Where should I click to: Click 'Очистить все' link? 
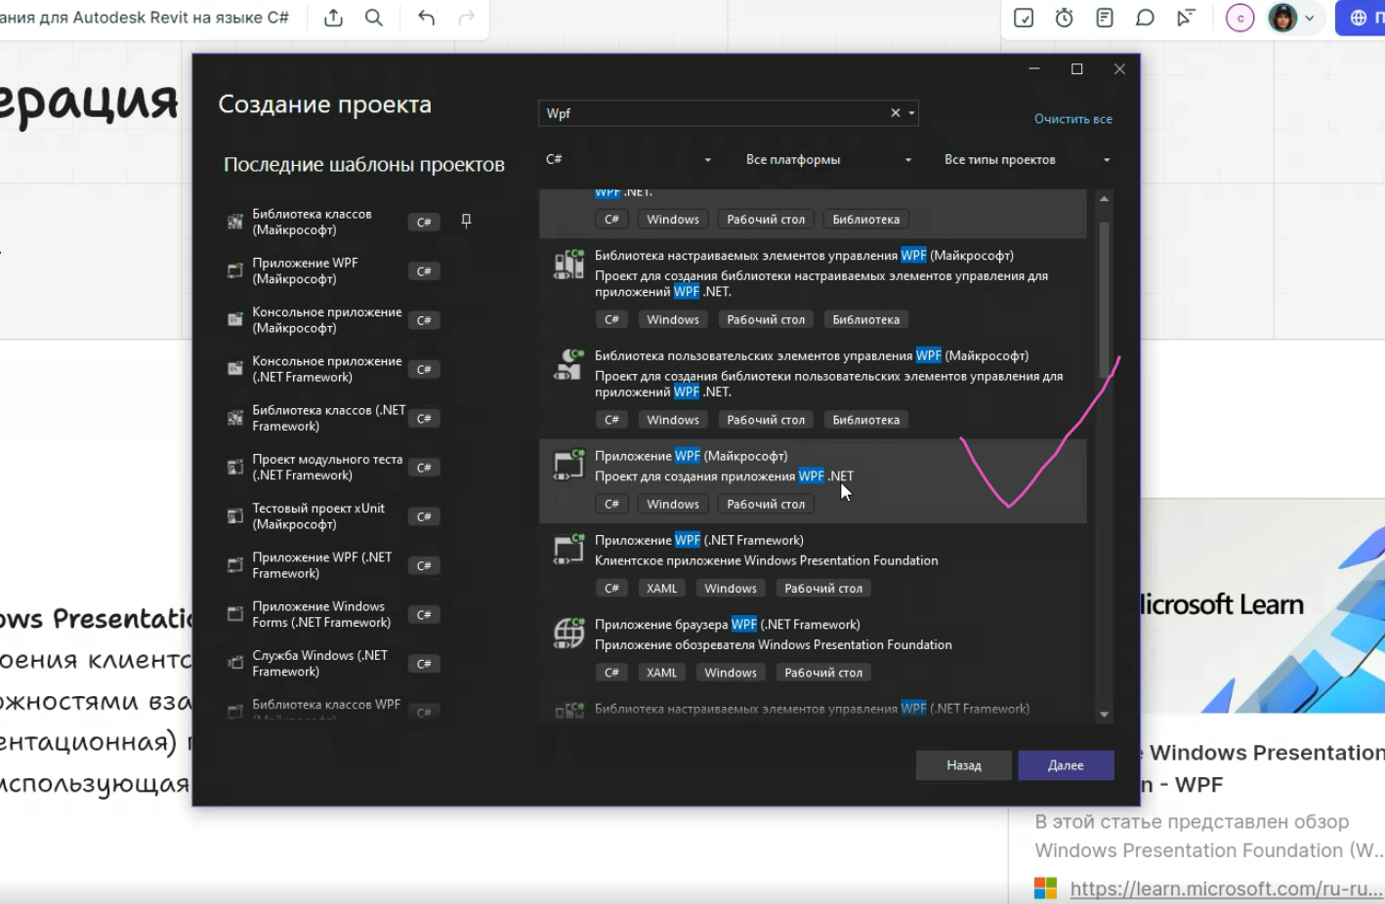(x=1073, y=119)
